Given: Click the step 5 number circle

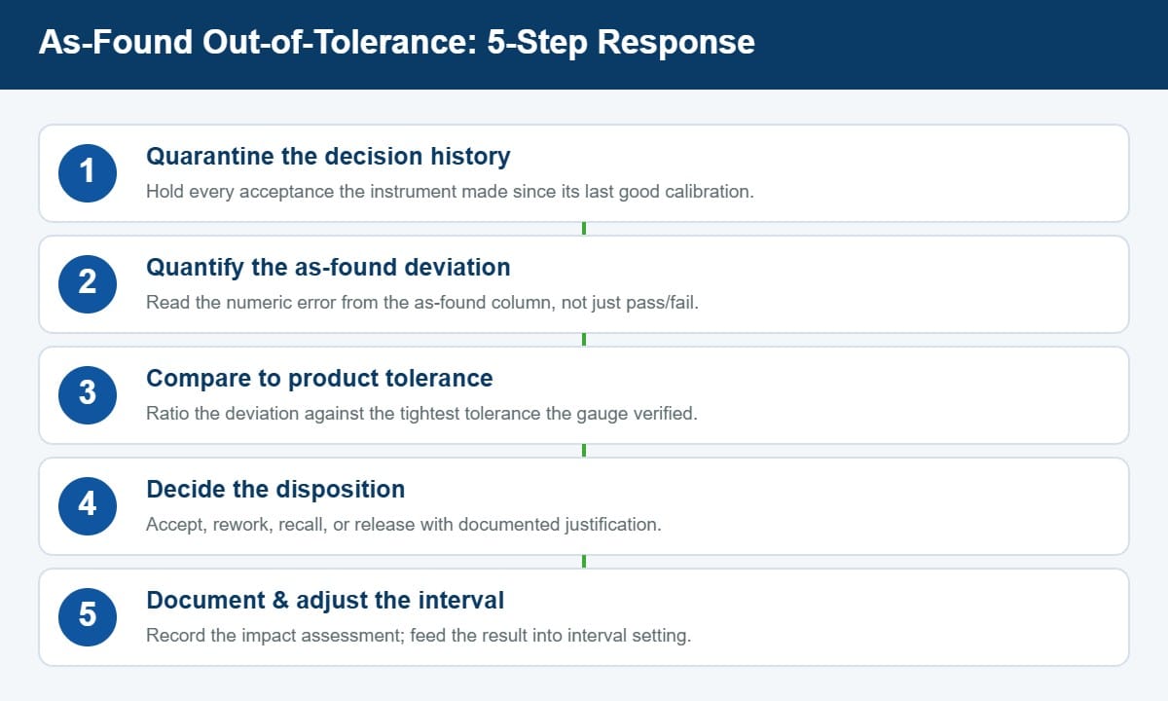Looking at the screenshot, I should [88, 617].
